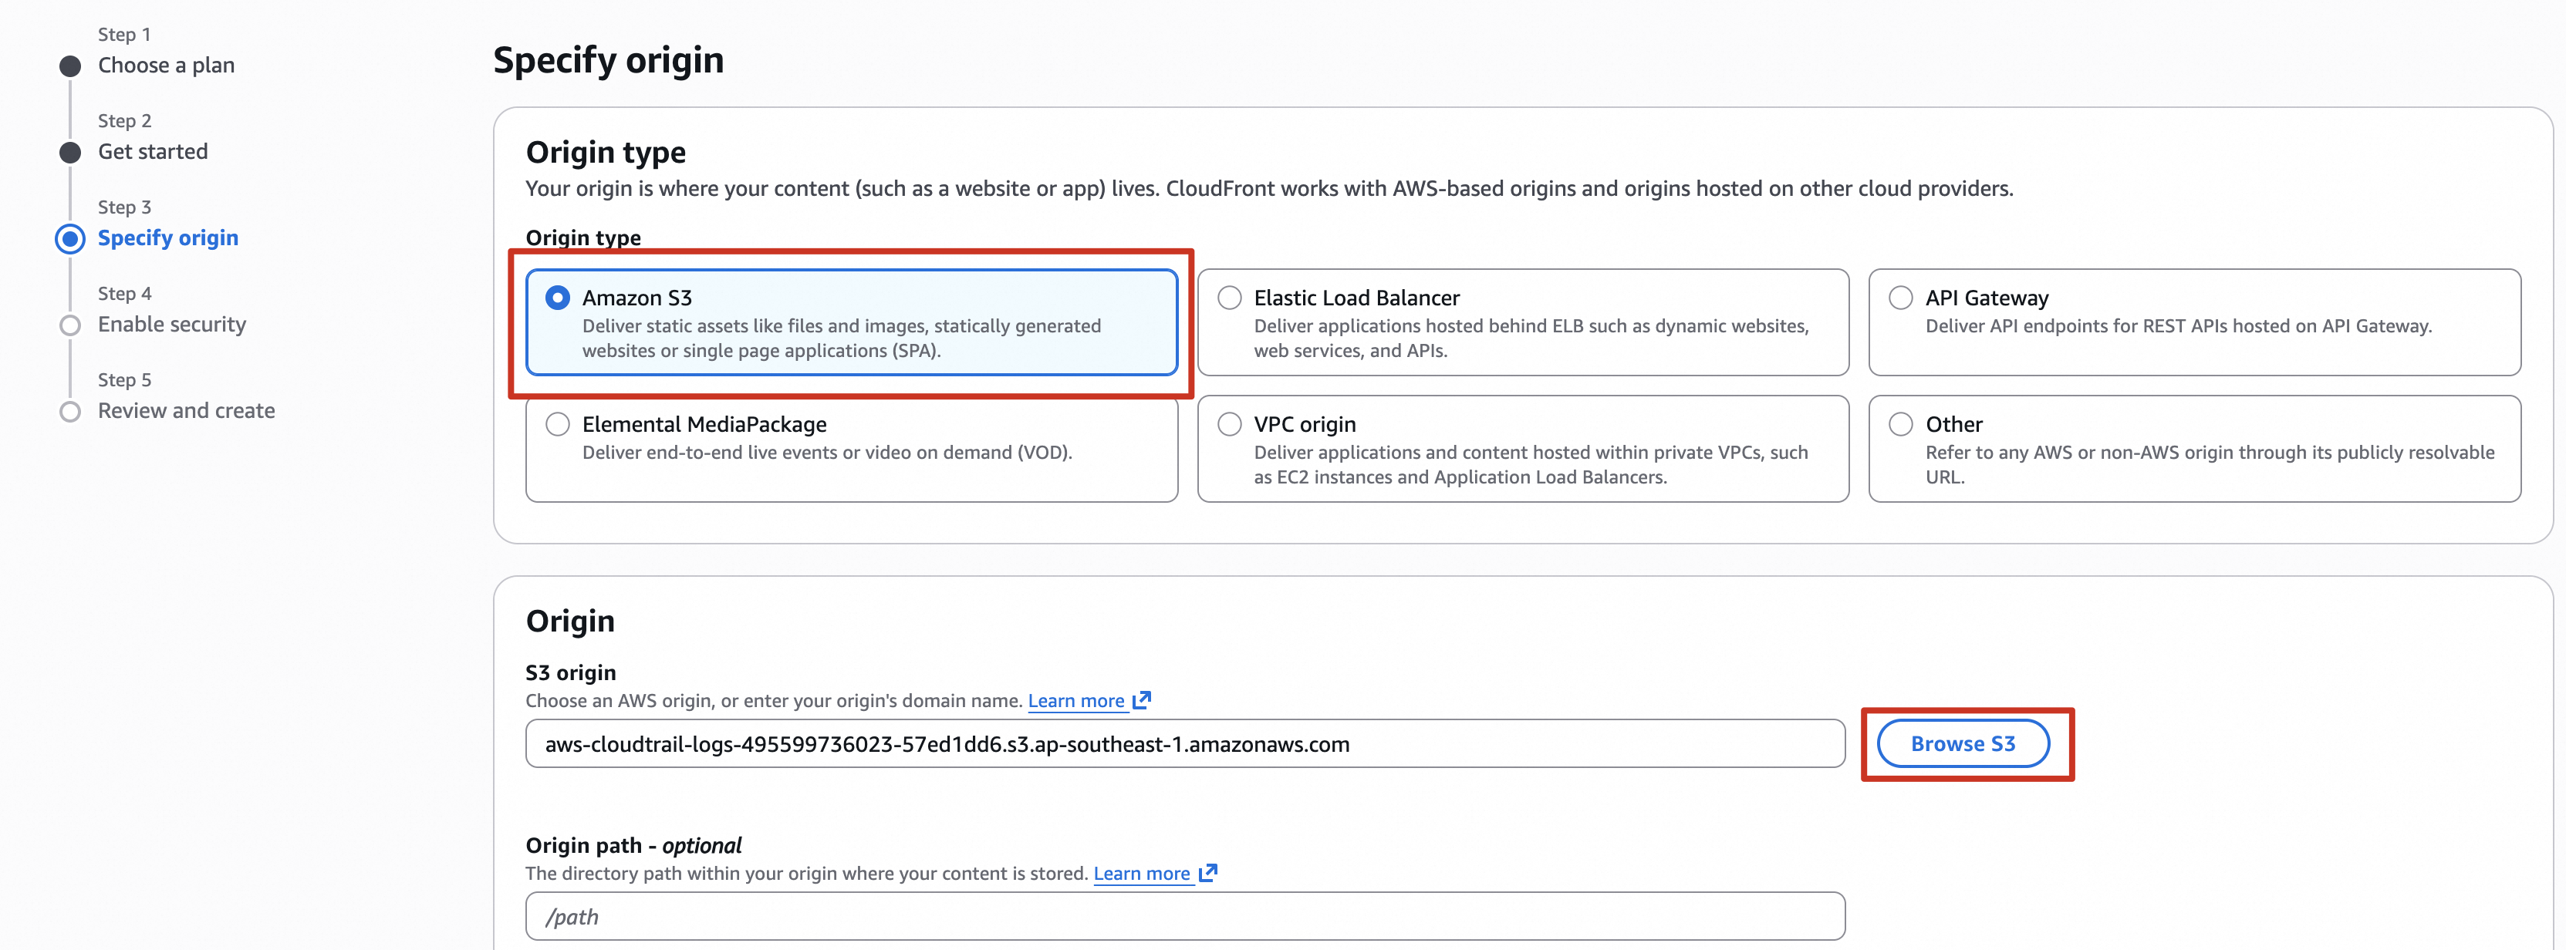Click the VPC origin description text
This screenshot has width=2566, height=950.
[x=1531, y=465]
